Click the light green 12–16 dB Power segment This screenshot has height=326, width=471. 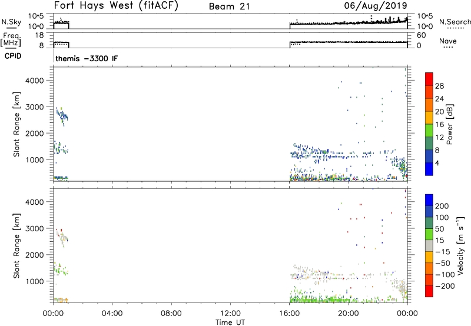click(429, 130)
